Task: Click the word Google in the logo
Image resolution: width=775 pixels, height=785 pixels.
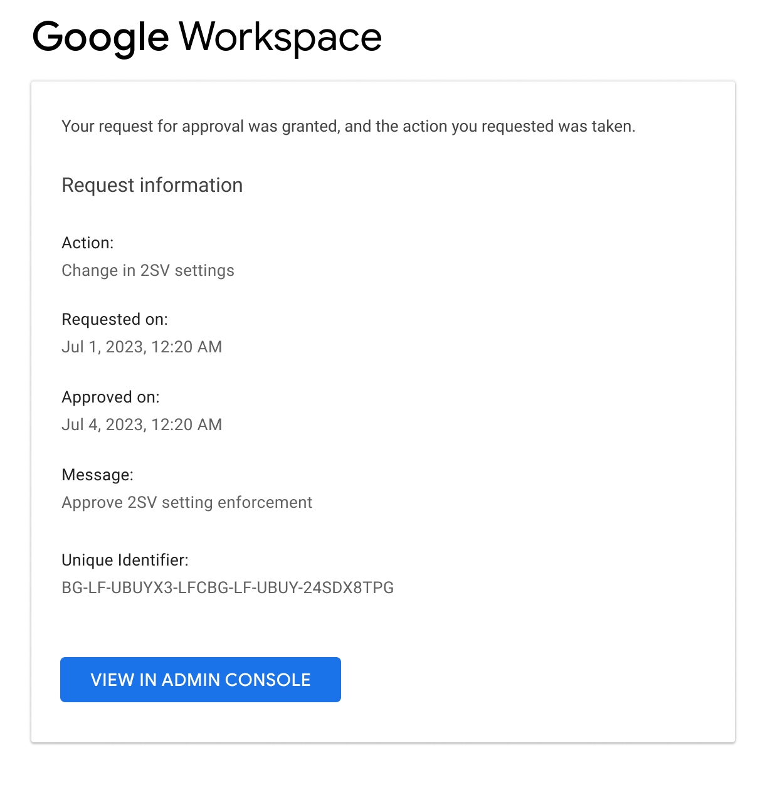Action: point(100,38)
